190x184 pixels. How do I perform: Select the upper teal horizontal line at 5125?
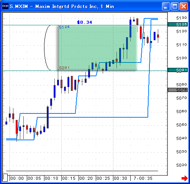coord(85,25)
